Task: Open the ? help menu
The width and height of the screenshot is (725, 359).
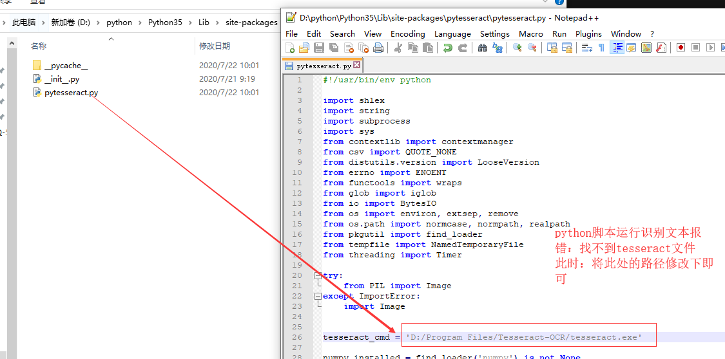Action: coord(652,33)
